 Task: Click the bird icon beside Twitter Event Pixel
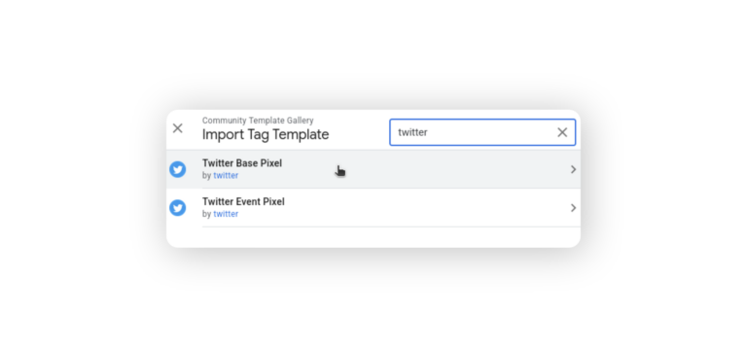point(178,208)
